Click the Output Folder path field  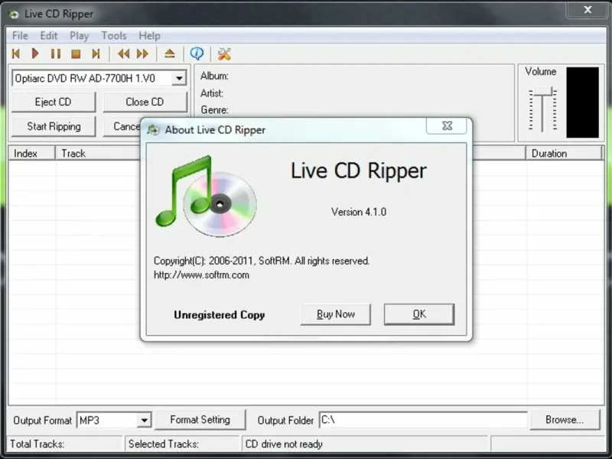pos(423,420)
